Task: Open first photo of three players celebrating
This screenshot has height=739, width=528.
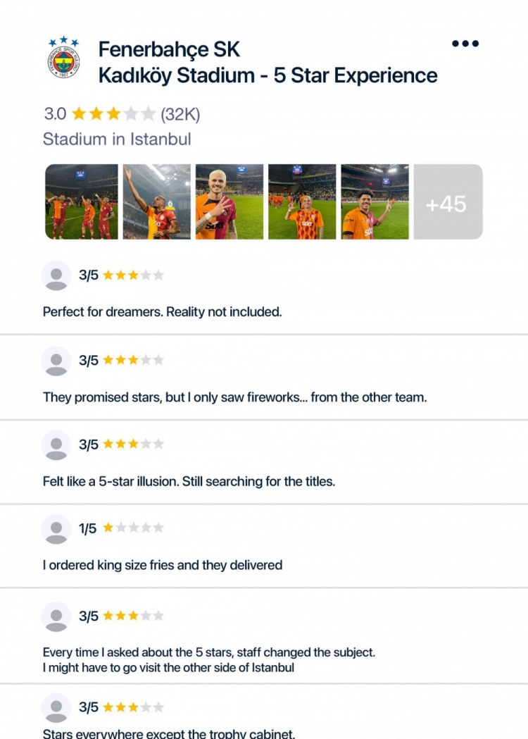Action: 82,201
